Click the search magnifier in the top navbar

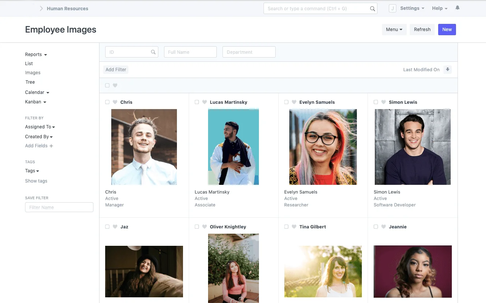click(x=372, y=8)
